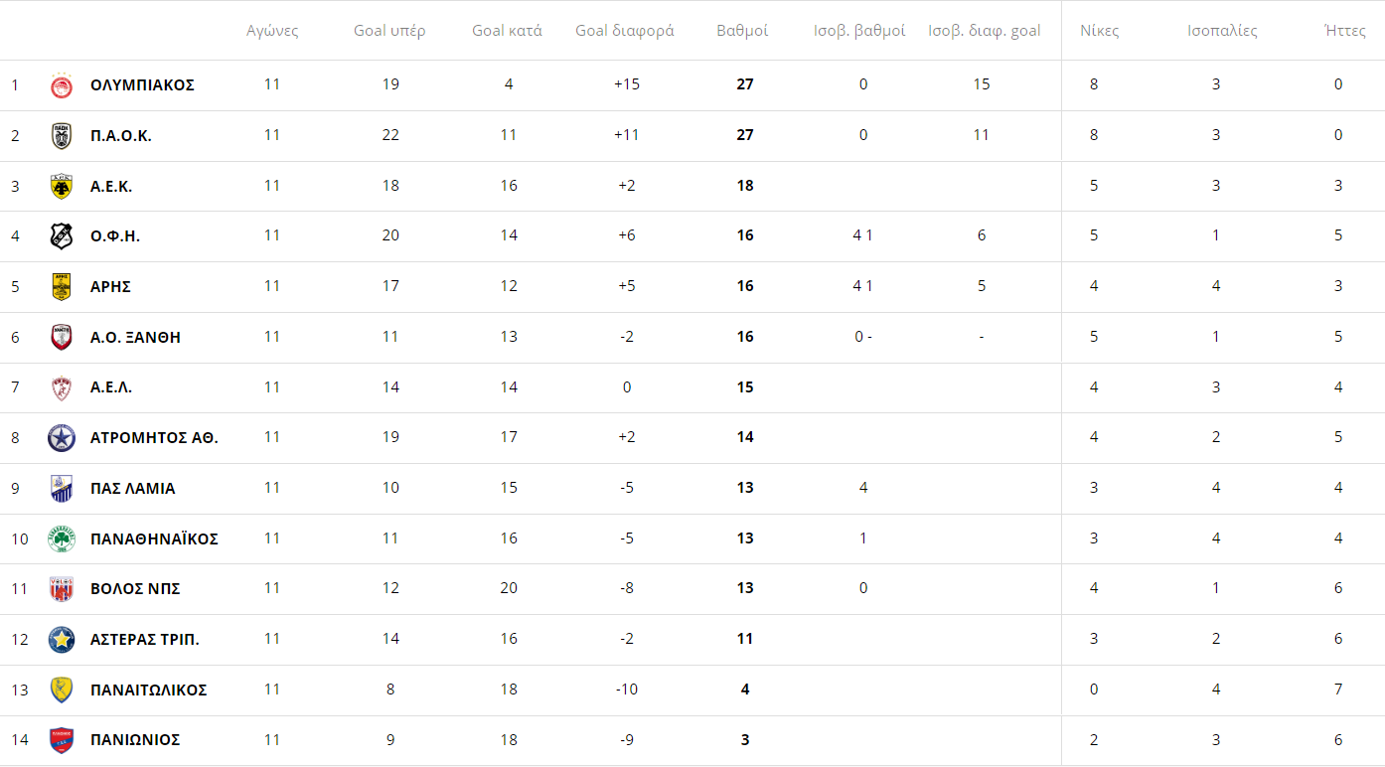Click the Olympiakos team crest
The height and width of the screenshot is (767, 1385).
[x=62, y=86]
